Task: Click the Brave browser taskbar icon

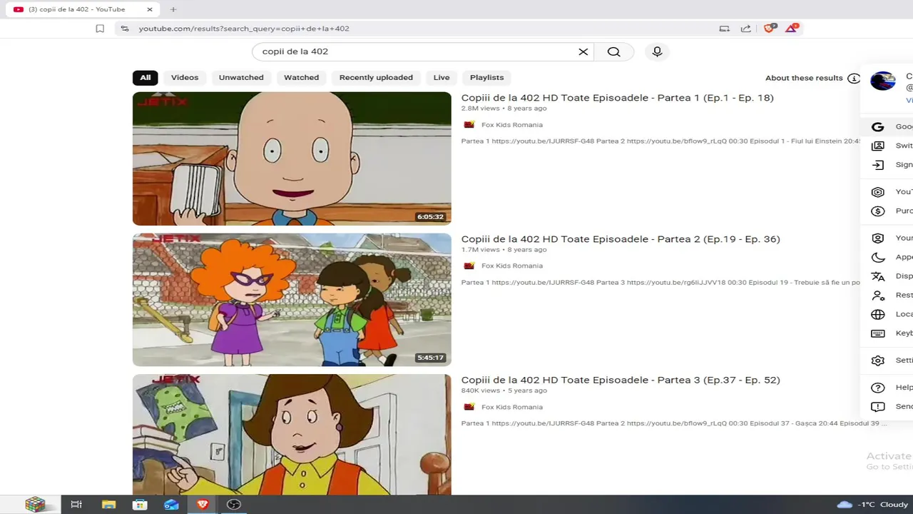Action: 203,505
